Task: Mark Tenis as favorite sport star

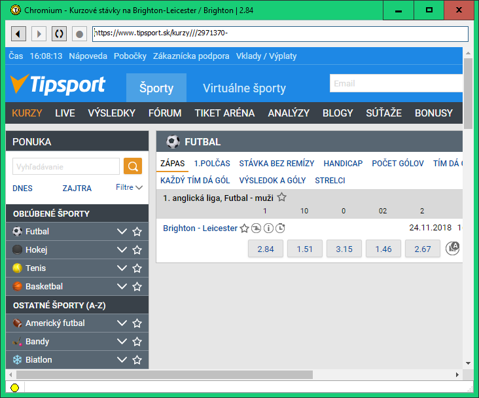Action: [x=137, y=268]
